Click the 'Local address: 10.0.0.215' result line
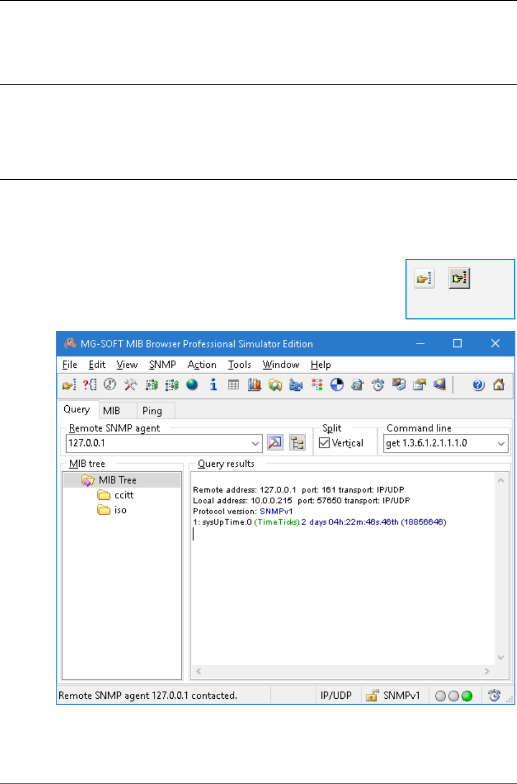The width and height of the screenshot is (517, 784). 301,501
